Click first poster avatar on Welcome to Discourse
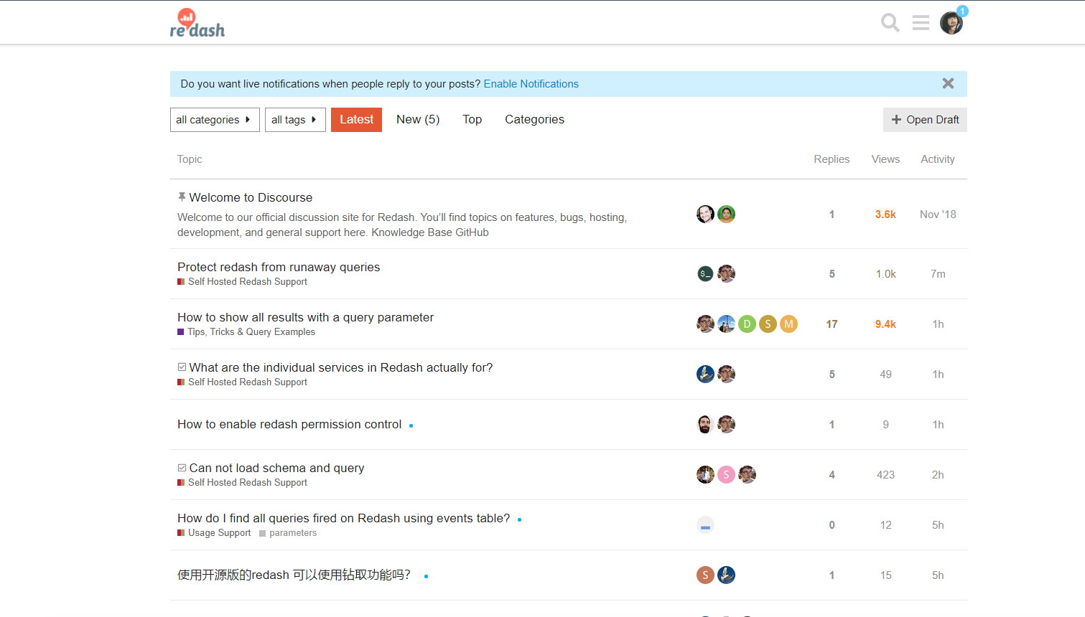Screen dimensions: 1085x617 coord(705,215)
